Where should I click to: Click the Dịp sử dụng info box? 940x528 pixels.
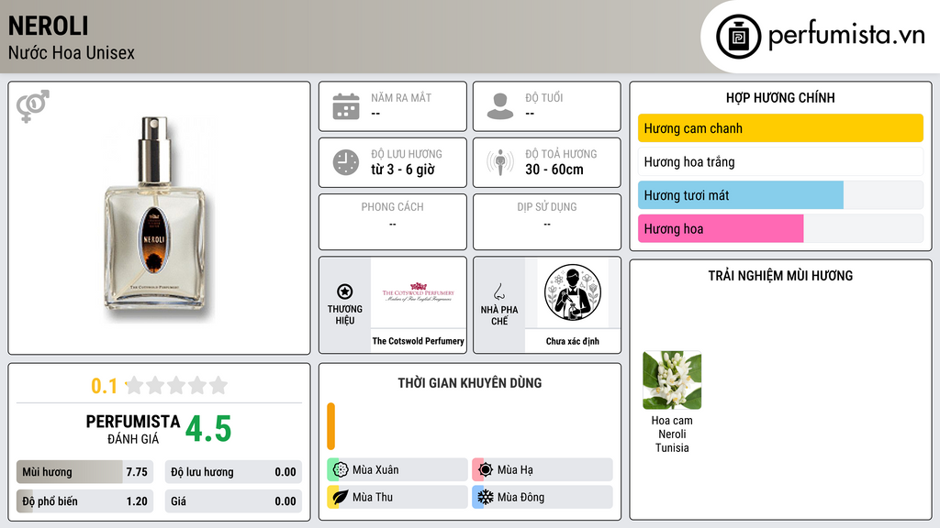click(x=547, y=222)
